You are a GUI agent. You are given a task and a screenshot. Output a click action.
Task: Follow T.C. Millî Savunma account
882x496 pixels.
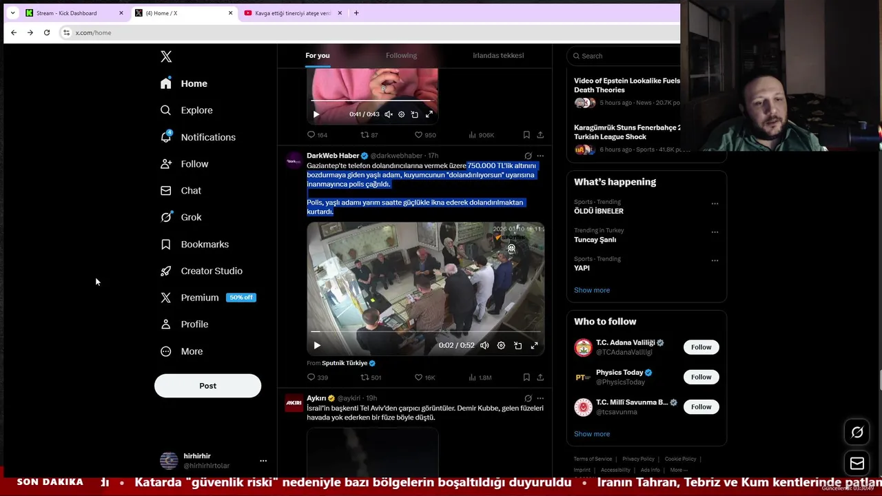coord(701,406)
